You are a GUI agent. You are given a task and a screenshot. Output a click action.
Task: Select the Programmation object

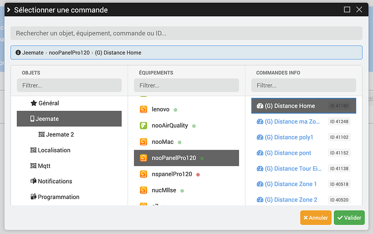[x=69, y=197]
